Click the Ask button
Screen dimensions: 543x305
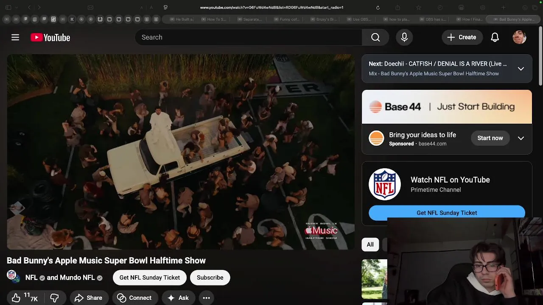point(178,298)
